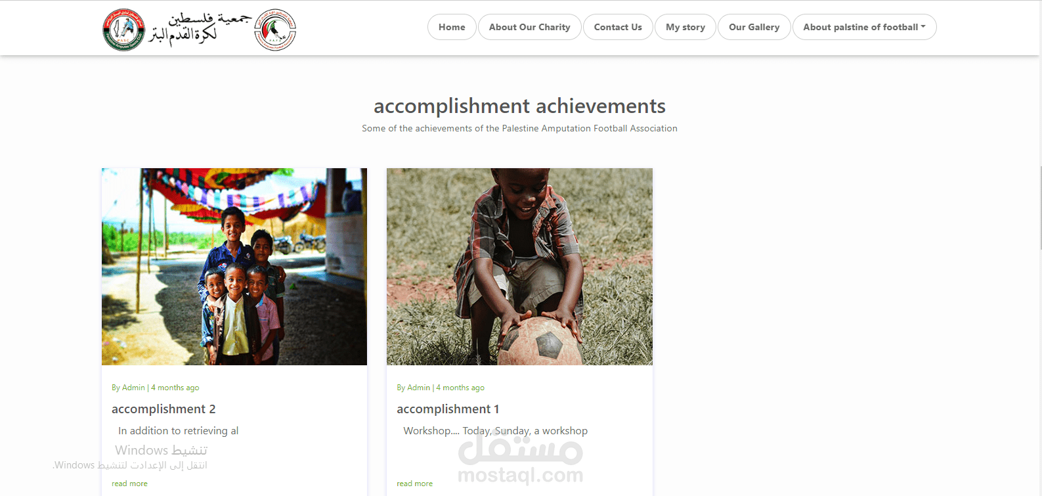This screenshot has height=496, width=1042.
Task: Click the accomplishment achievements heading
Action: pos(519,106)
